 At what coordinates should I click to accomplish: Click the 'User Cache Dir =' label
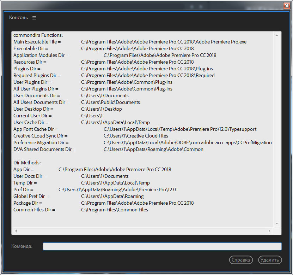click(31, 123)
